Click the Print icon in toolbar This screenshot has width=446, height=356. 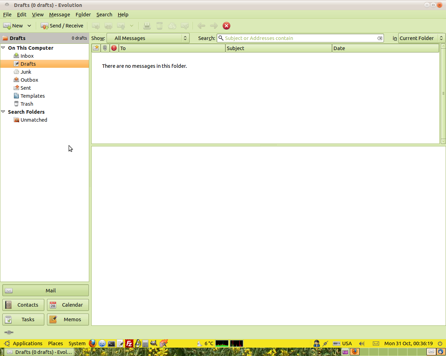[147, 26]
